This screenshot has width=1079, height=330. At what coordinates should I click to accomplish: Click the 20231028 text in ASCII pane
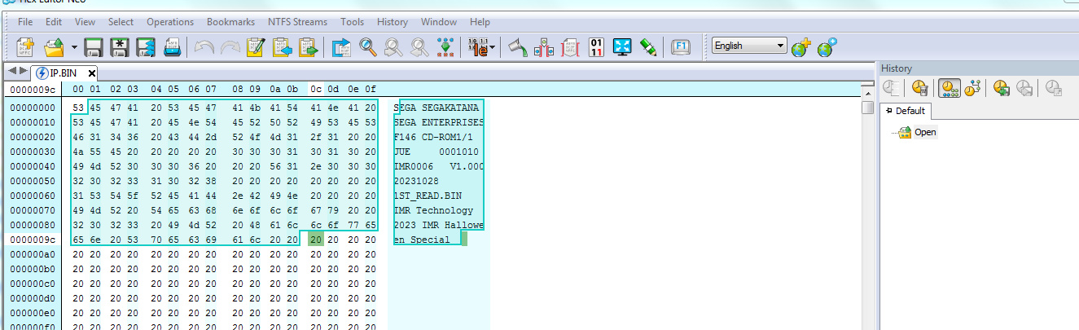[x=416, y=181]
